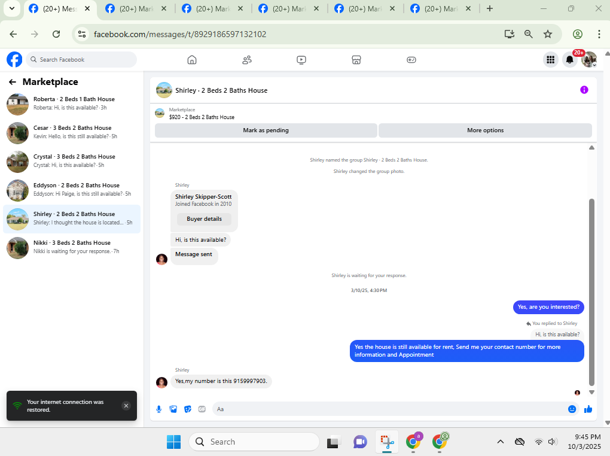Open Chrome's three-dot menu
Viewport: 610px width, 456px height.
(599, 34)
